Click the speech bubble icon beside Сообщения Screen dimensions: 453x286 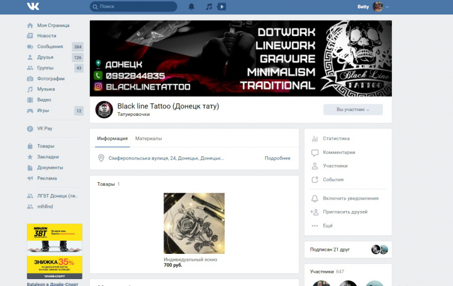(x=30, y=47)
